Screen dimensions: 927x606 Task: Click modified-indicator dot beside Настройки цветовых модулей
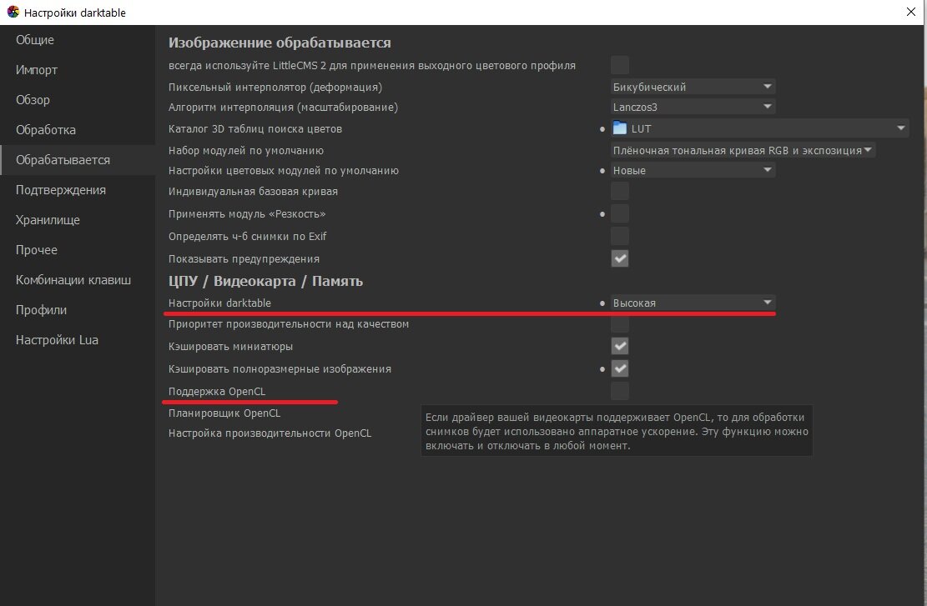click(x=602, y=171)
